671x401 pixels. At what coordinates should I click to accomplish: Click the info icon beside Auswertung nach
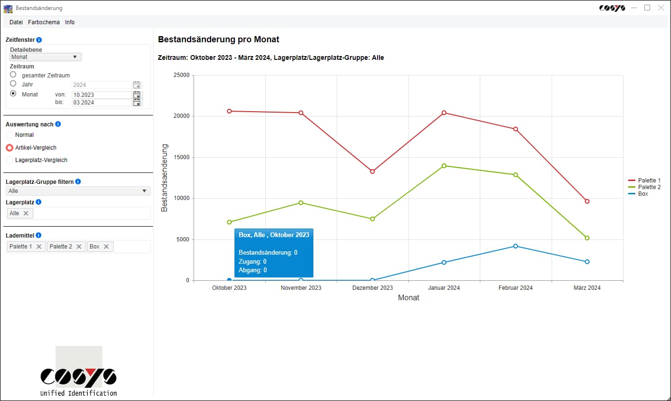coord(58,124)
